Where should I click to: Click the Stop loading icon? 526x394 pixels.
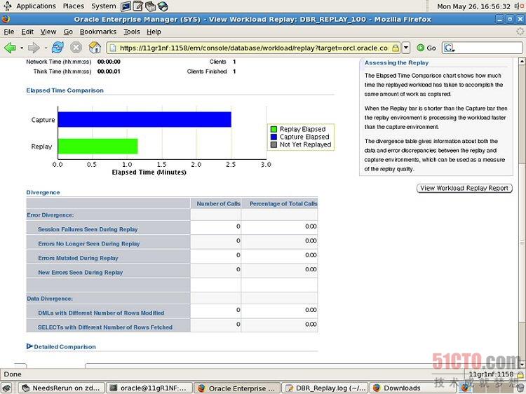pyautogui.click(x=76, y=48)
